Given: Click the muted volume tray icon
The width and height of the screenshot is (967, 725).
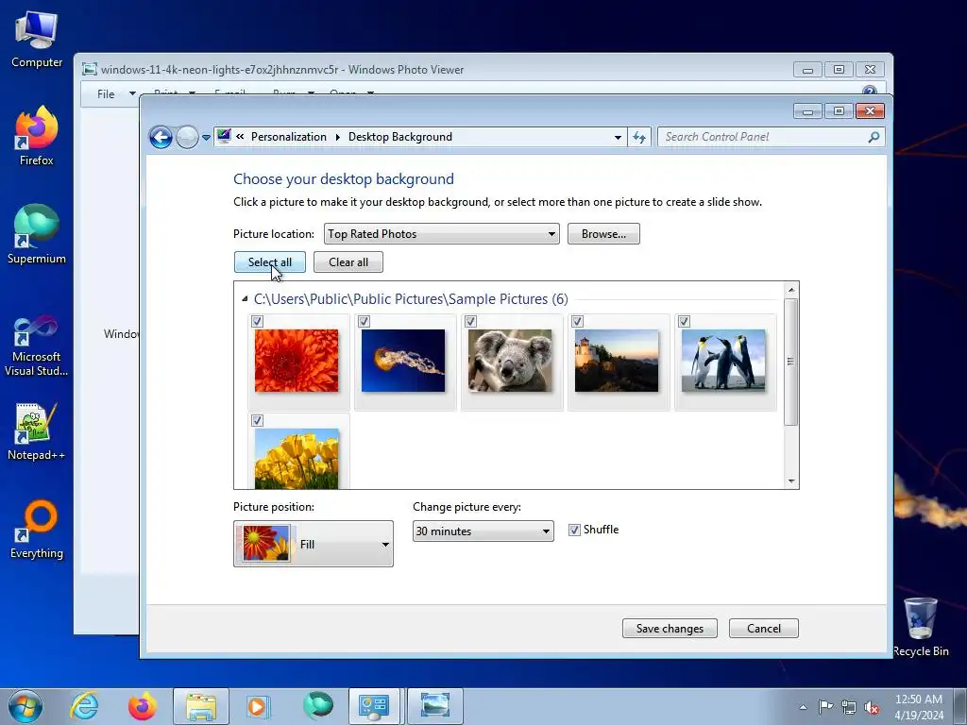Looking at the screenshot, I should [x=872, y=707].
